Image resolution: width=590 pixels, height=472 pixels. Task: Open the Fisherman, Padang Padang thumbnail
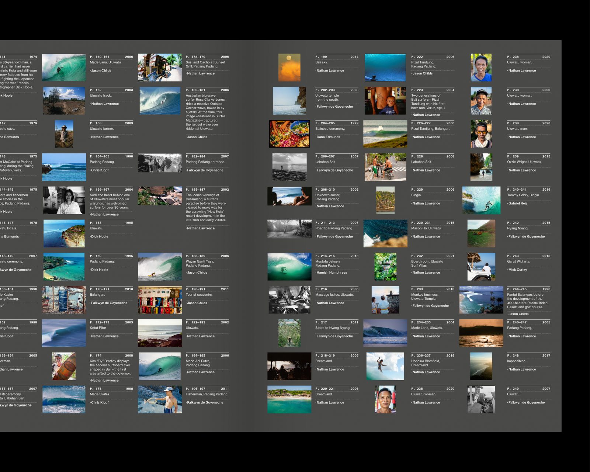pos(160,399)
